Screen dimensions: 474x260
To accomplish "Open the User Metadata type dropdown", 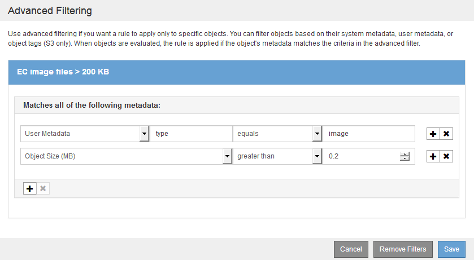I will click(143, 134).
